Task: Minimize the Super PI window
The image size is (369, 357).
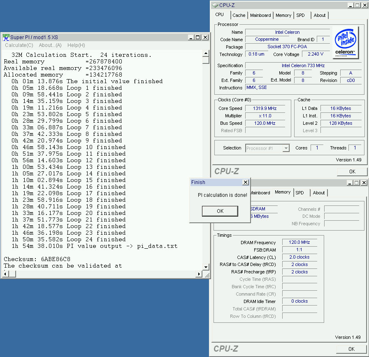Action: [191, 37]
